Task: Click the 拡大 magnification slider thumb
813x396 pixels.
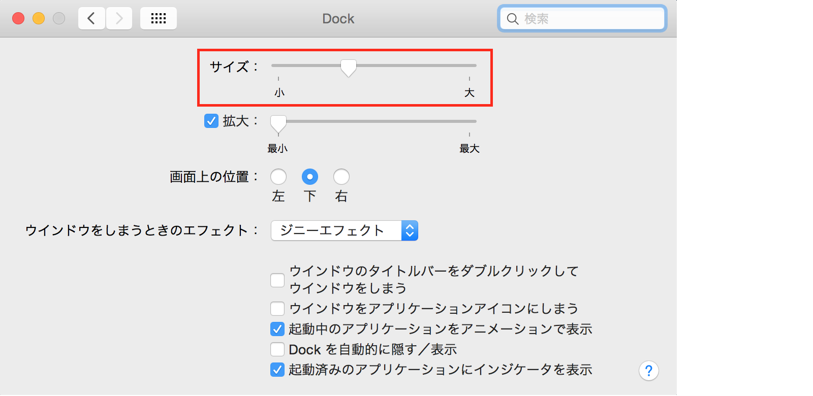Action: point(278,123)
